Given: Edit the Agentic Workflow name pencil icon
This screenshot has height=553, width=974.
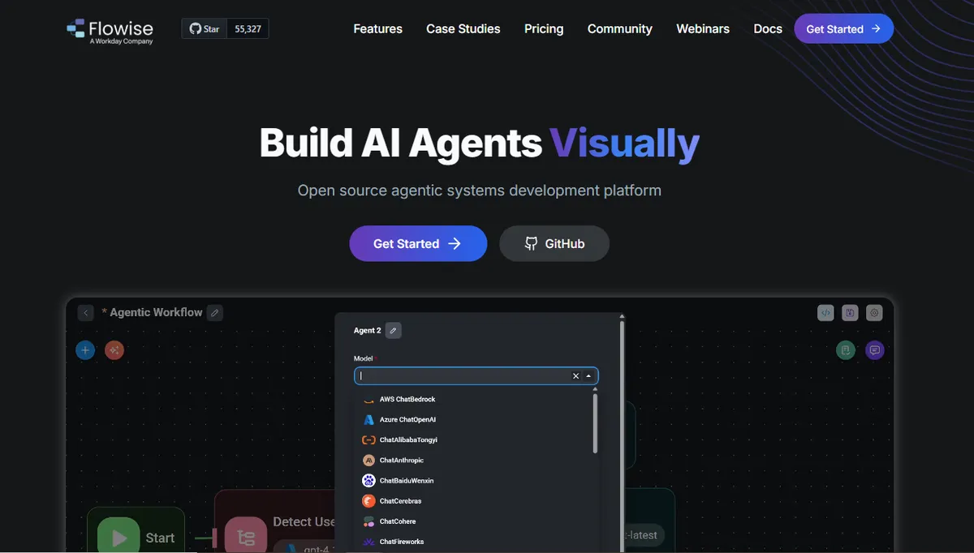Looking at the screenshot, I should [x=214, y=312].
